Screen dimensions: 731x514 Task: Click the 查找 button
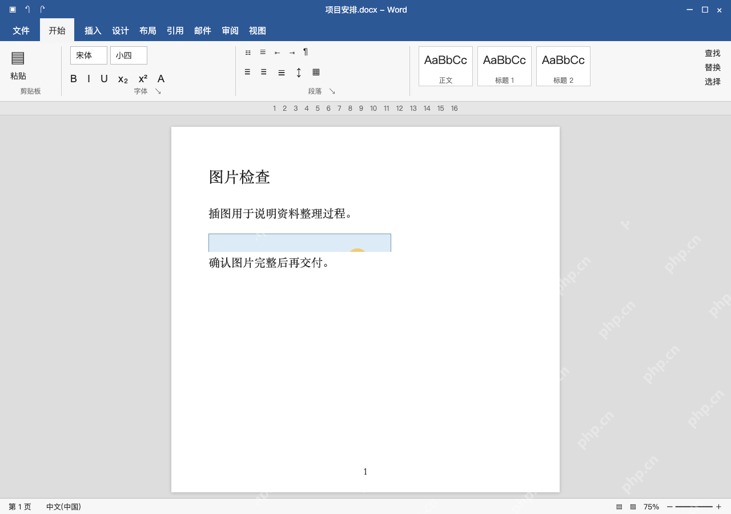coord(713,53)
